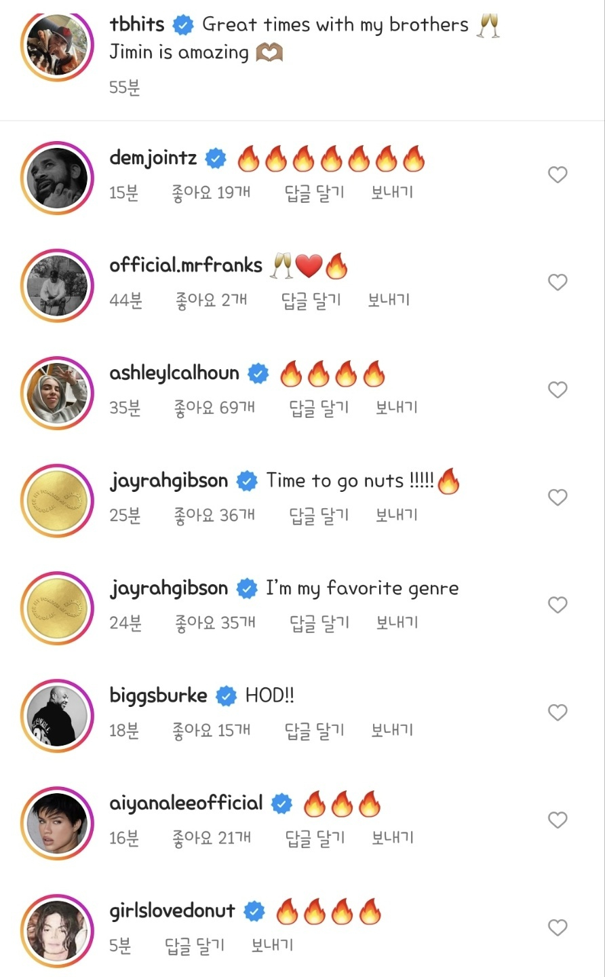Open the jayrahgibson username on "Time to go nuts"
The height and width of the screenshot is (977, 605).
pos(169,480)
